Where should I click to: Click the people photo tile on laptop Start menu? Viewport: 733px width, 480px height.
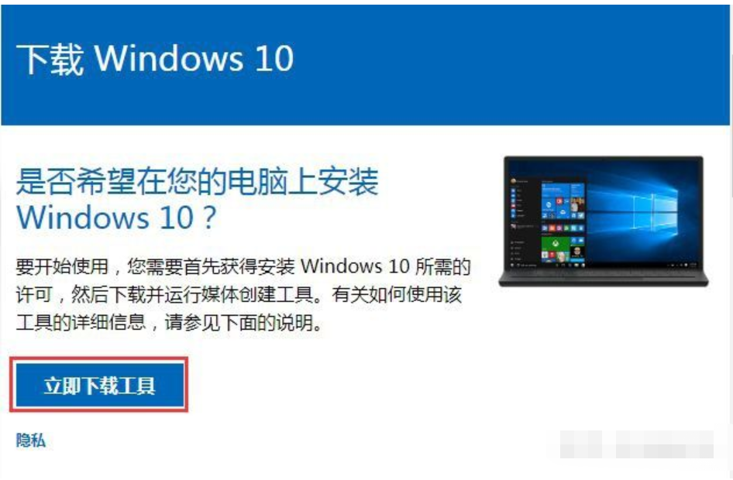pos(577,204)
